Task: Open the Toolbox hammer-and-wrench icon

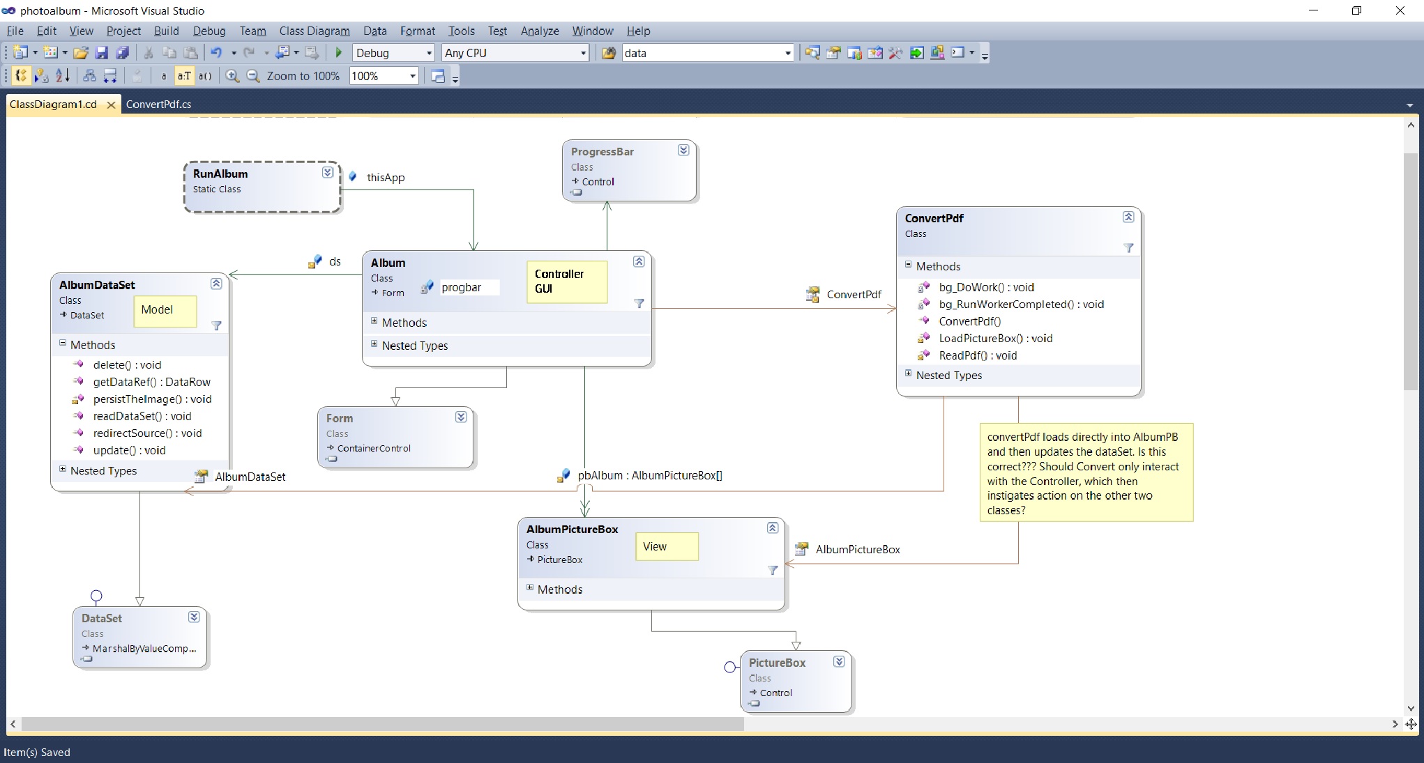Action: [x=896, y=53]
